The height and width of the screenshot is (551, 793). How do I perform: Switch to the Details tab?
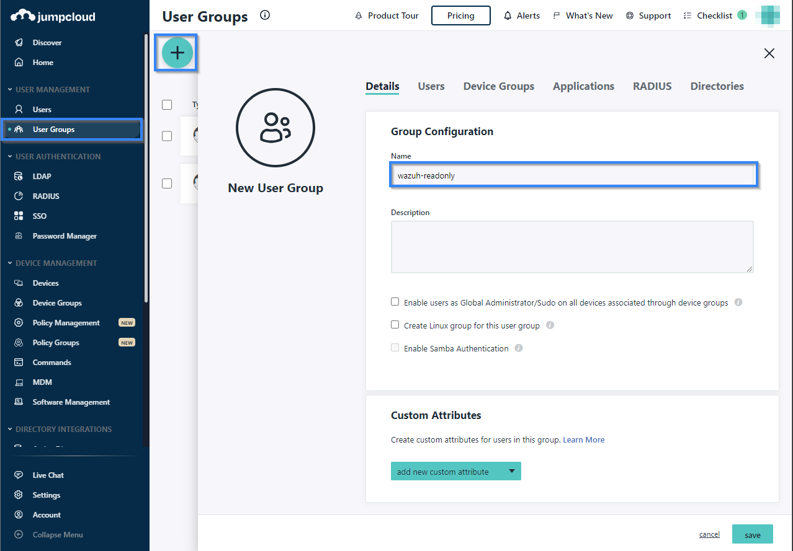382,87
